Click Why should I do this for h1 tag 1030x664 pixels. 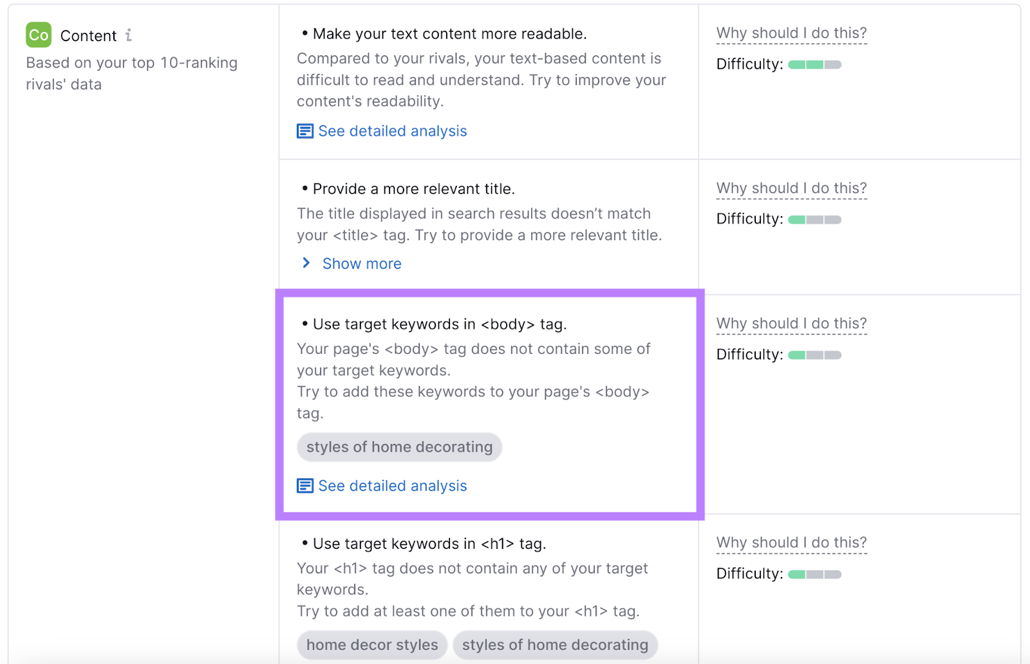coord(791,543)
